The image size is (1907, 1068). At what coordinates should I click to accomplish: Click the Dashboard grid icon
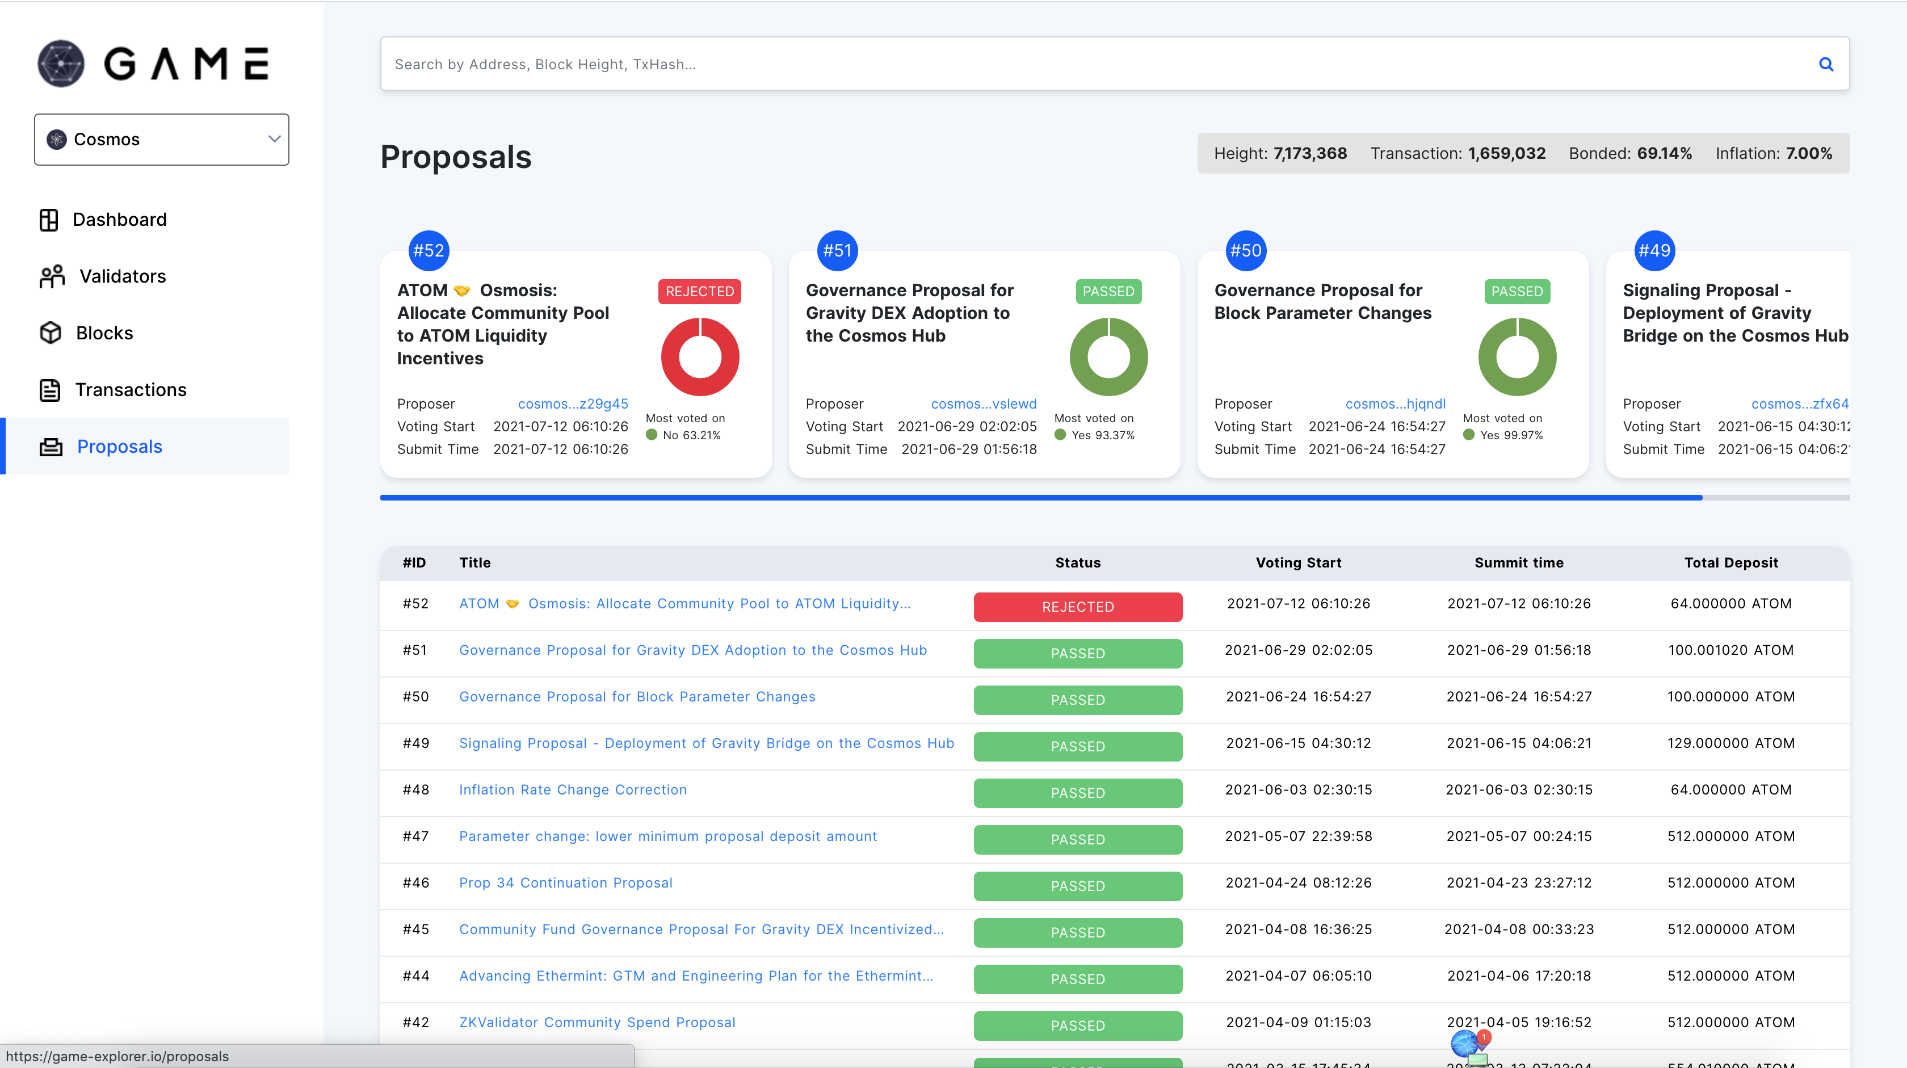tap(49, 220)
